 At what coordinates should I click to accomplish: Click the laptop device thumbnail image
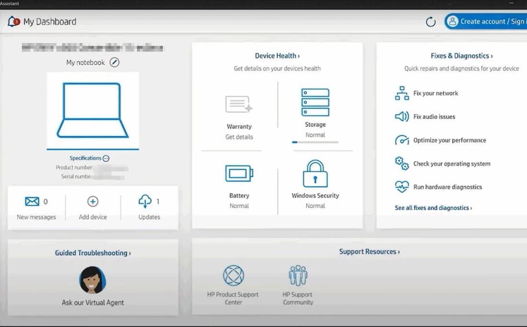click(x=93, y=110)
